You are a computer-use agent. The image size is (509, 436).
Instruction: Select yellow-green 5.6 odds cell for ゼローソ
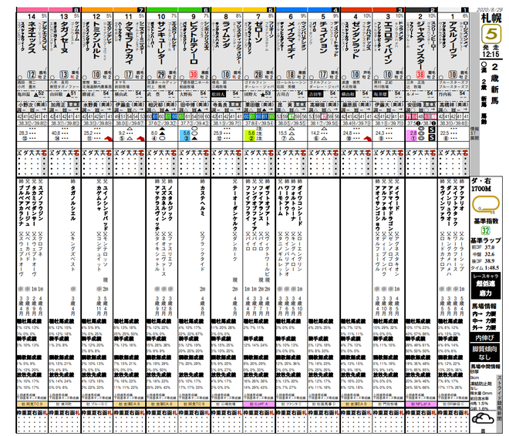tap(251, 135)
